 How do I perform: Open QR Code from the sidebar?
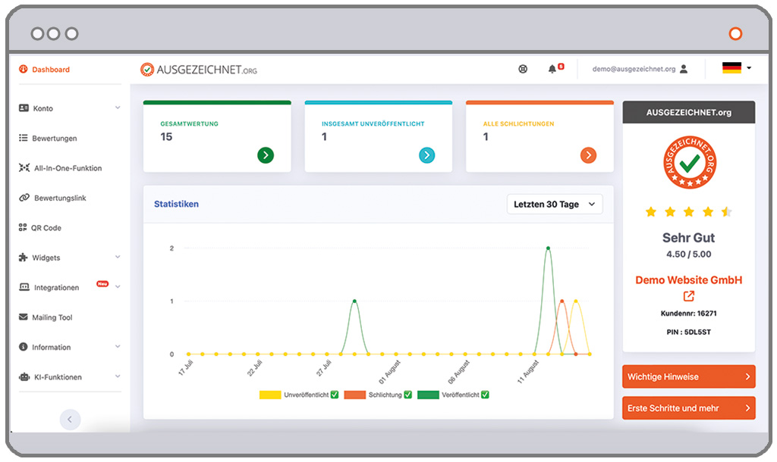point(46,228)
